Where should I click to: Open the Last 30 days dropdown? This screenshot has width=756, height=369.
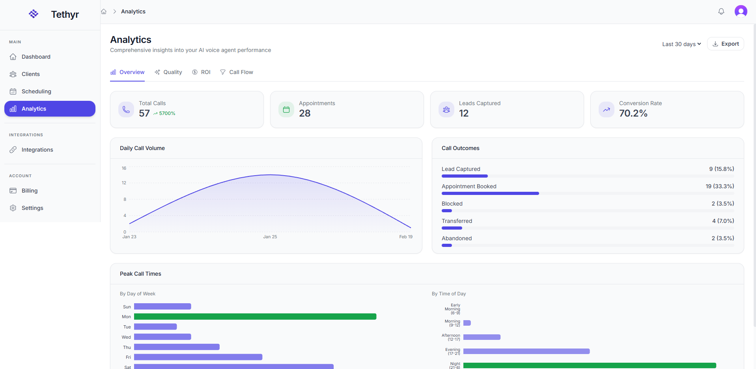click(x=681, y=44)
